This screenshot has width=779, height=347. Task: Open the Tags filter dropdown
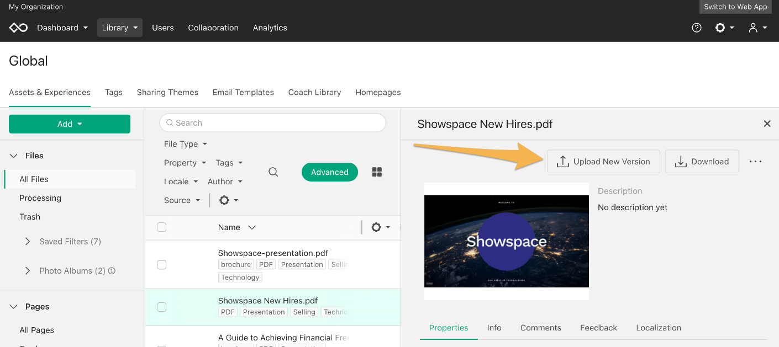pos(229,163)
